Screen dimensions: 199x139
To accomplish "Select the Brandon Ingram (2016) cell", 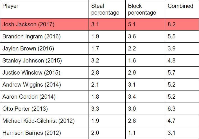I will (31, 36).
